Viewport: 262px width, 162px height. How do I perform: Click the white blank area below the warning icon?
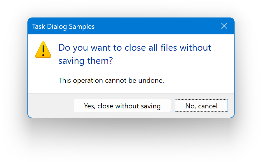[43, 76]
